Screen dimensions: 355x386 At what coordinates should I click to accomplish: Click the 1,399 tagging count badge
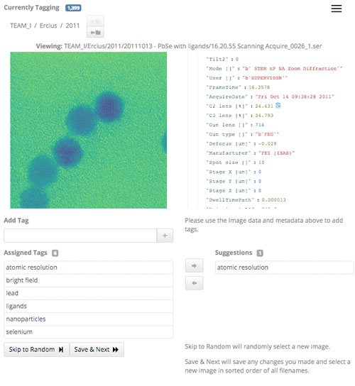[73, 8]
